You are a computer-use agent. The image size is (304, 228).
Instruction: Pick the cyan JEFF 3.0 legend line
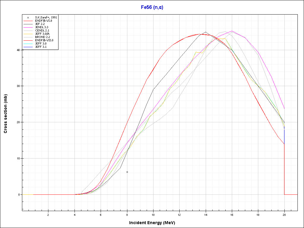[x=28, y=44]
